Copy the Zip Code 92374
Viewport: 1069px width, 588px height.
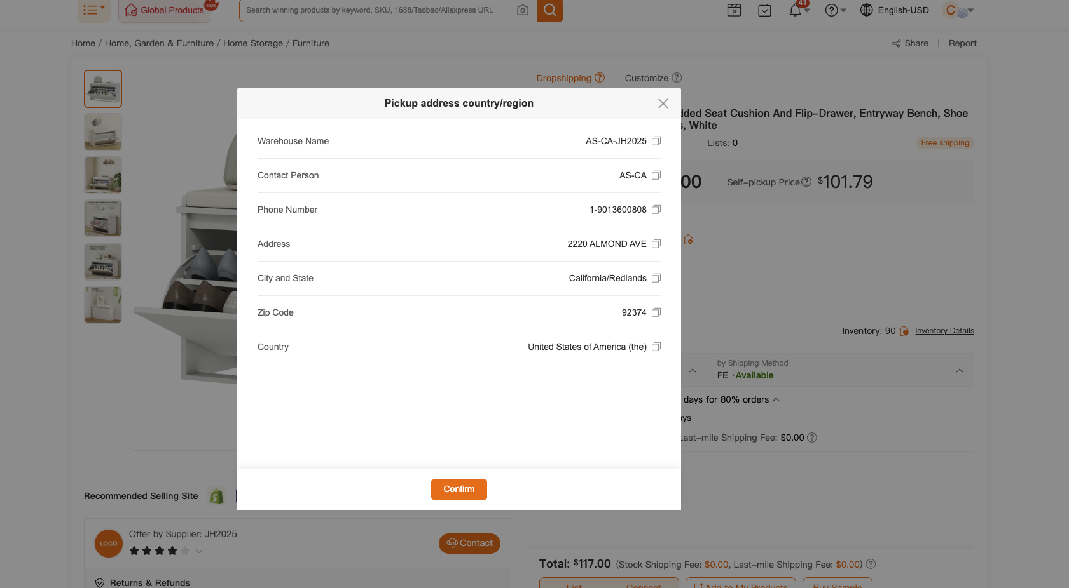656,312
